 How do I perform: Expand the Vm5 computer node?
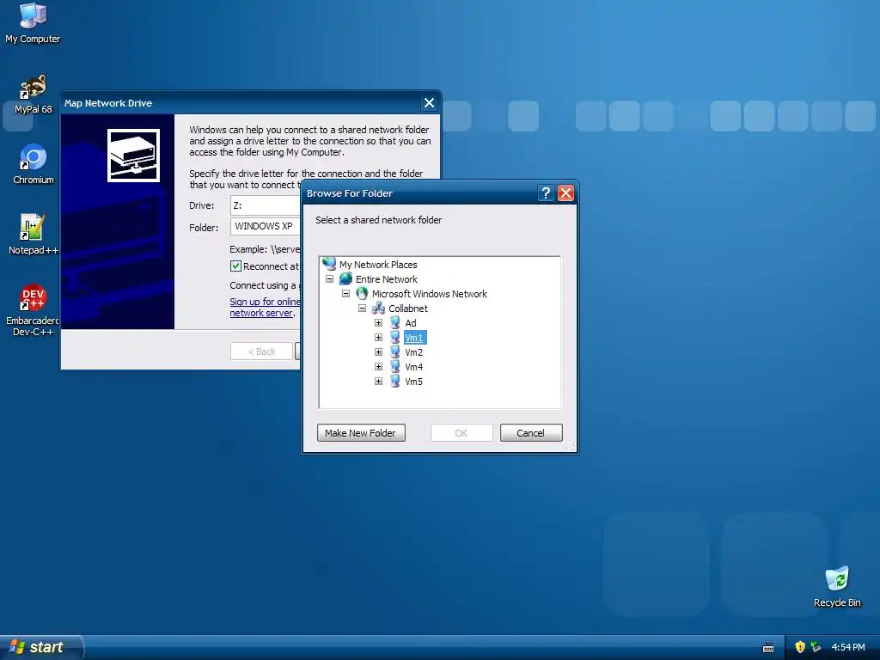pos(378,381)
